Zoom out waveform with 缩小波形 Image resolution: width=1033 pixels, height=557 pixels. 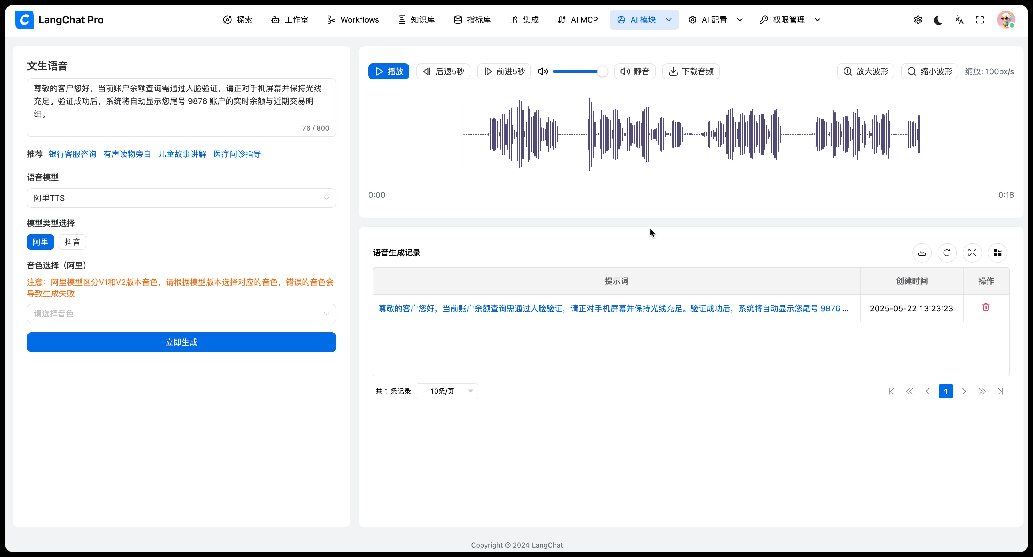pyautogui.click(x=930, y=71)
